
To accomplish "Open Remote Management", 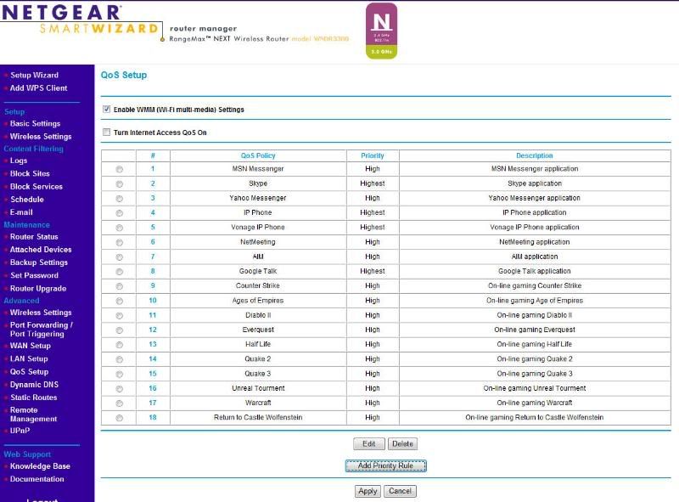I will 33,415.
